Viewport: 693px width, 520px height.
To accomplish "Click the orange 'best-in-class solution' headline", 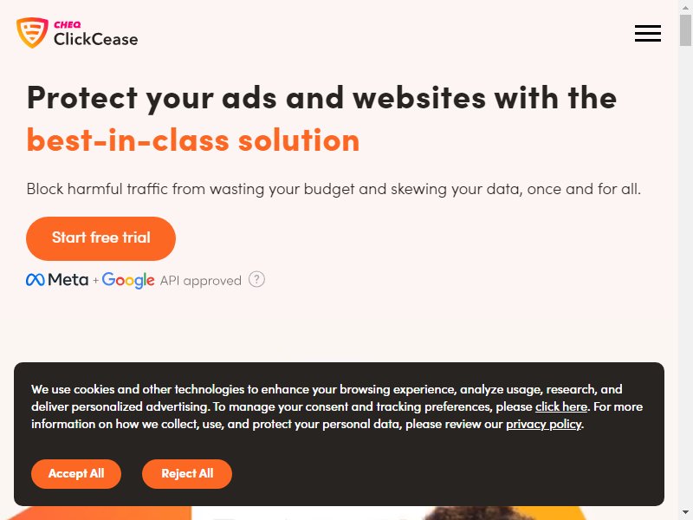I will pyautogui.click(x=193, y=140).
